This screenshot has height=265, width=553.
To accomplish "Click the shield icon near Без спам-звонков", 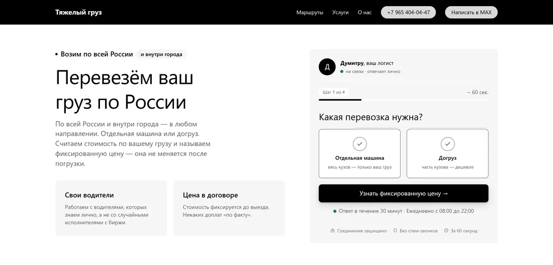I will (395, 230).
